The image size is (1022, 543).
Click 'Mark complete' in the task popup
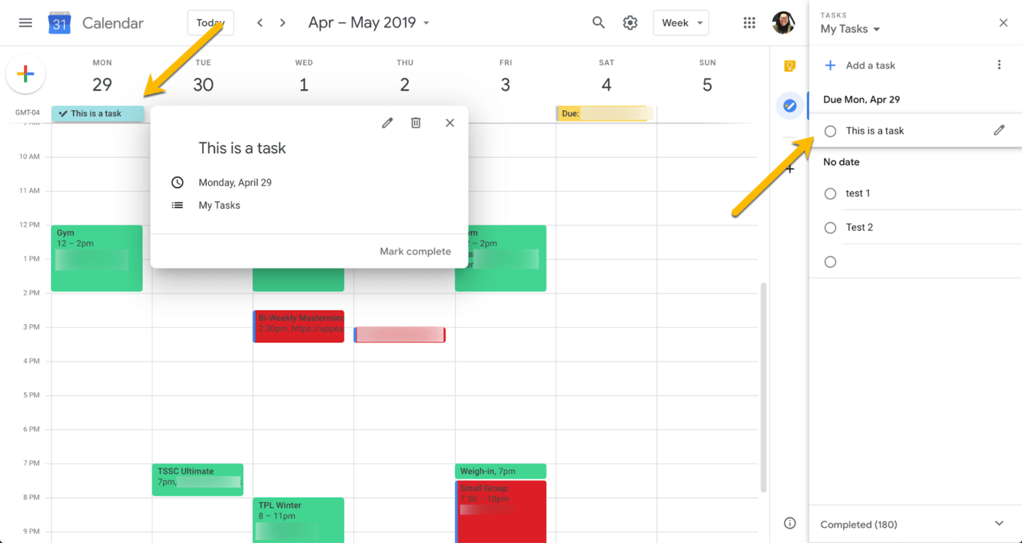[x=415, y=251]
